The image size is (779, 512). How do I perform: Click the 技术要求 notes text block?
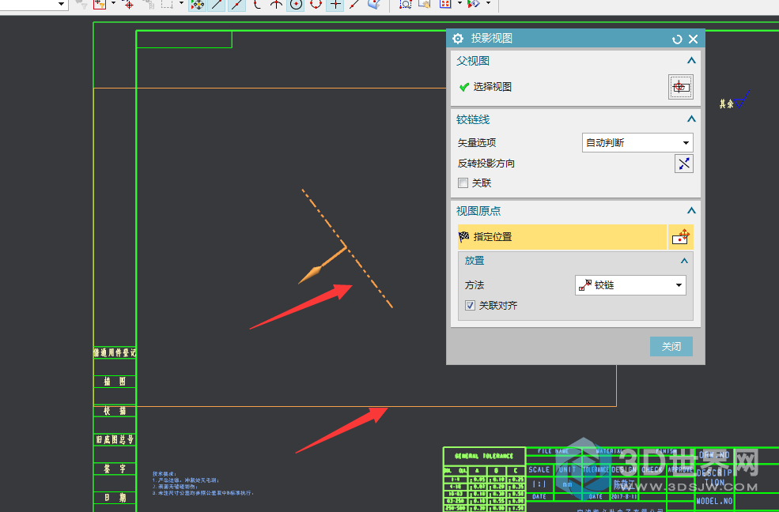tap(203, 484)
